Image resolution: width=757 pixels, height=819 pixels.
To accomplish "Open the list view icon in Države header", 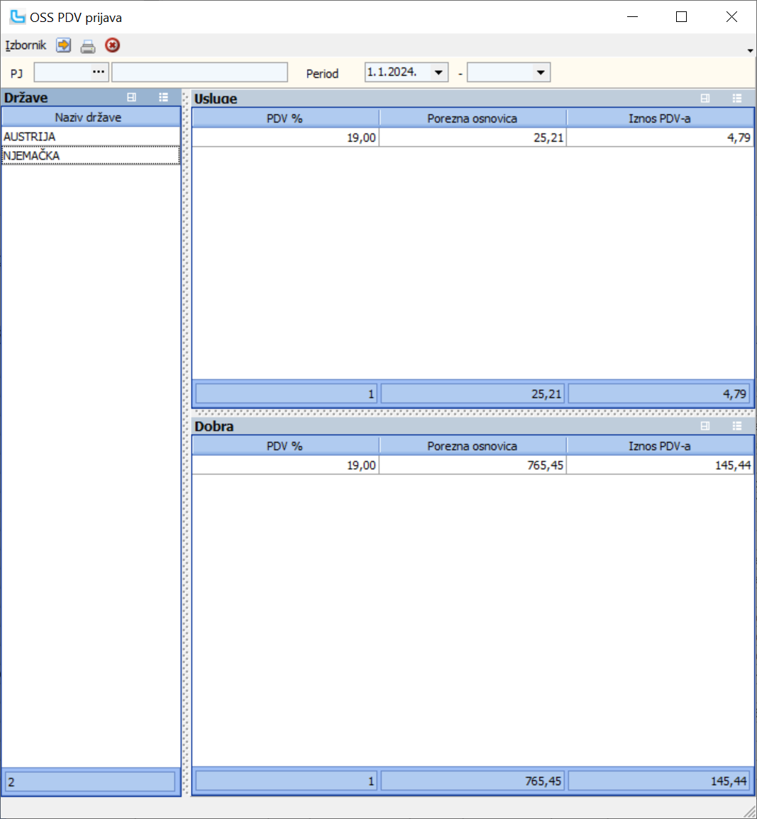I will click(x=163, y=97).
